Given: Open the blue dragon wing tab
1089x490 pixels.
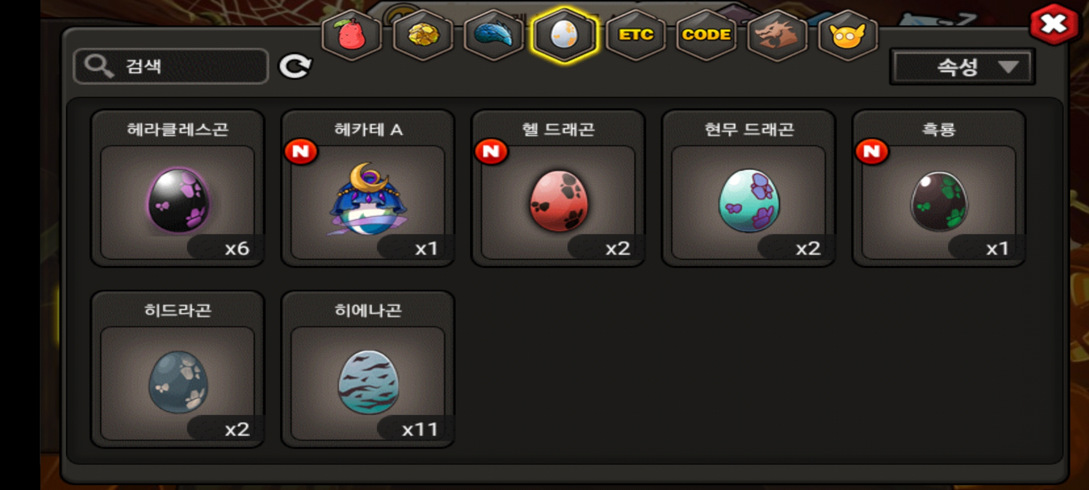Looking at the screenshot, I should click(x=494, y=35).
